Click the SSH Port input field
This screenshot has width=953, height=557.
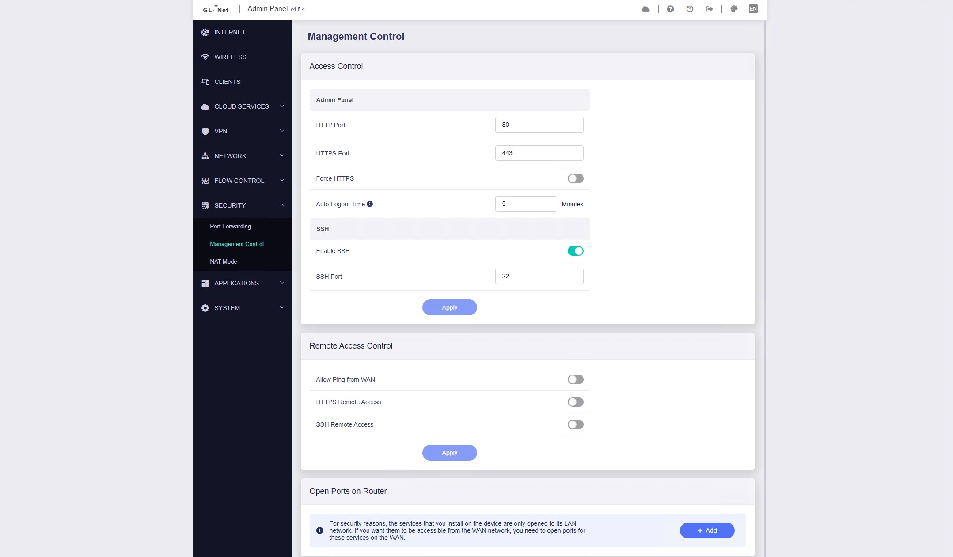click(x=539, y=276)
